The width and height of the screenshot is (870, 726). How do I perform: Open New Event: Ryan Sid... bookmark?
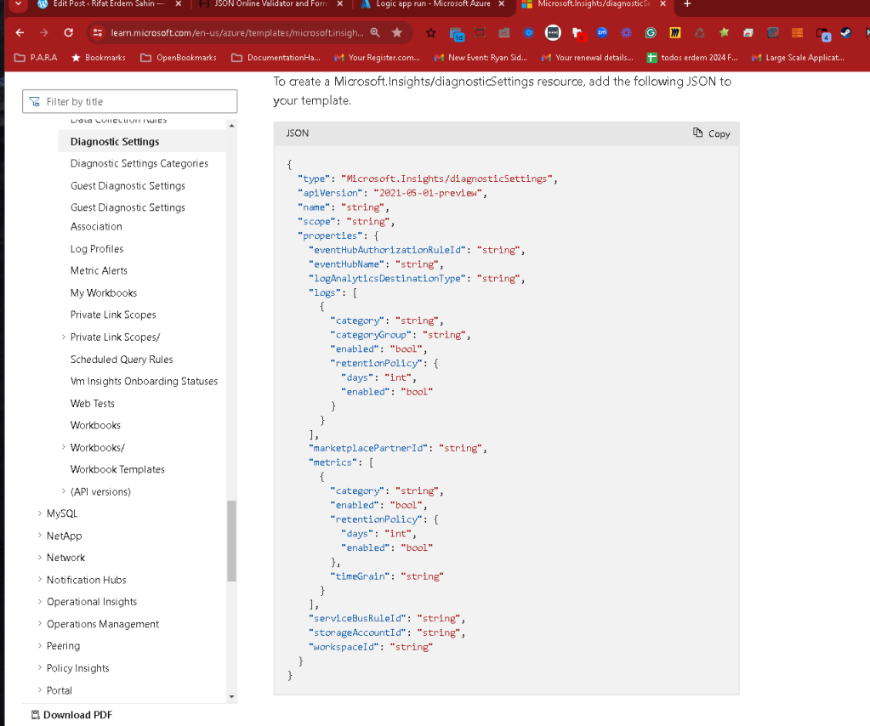tap(480, 57)
